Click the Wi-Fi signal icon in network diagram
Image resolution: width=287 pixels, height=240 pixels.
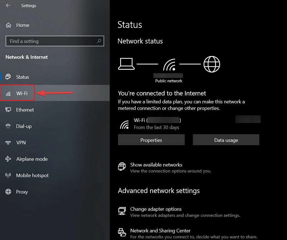[169, 65]
